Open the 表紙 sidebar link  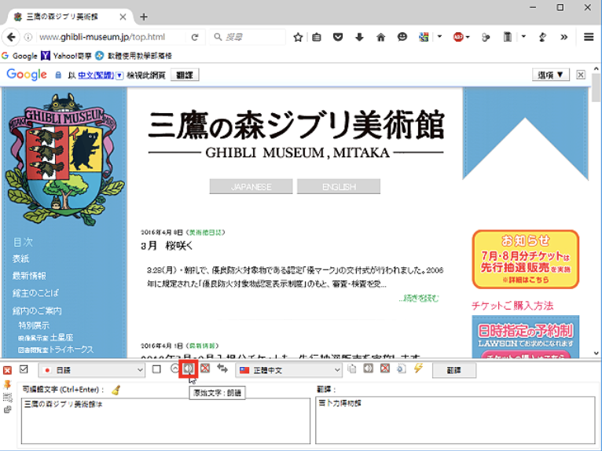(20, 258)
